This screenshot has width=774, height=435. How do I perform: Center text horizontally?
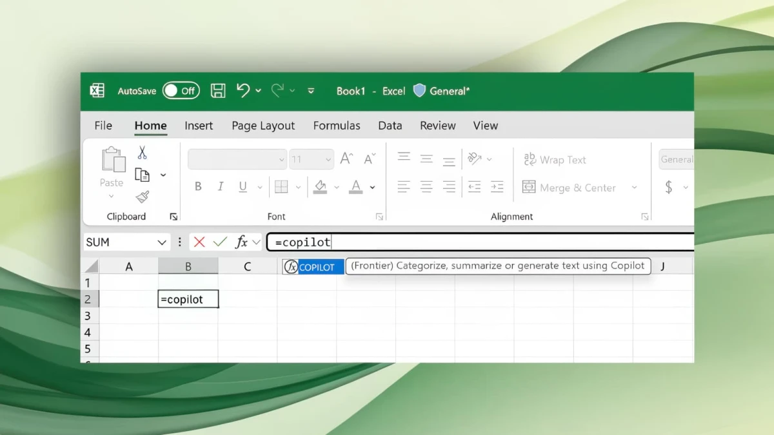tap(426, 187)
